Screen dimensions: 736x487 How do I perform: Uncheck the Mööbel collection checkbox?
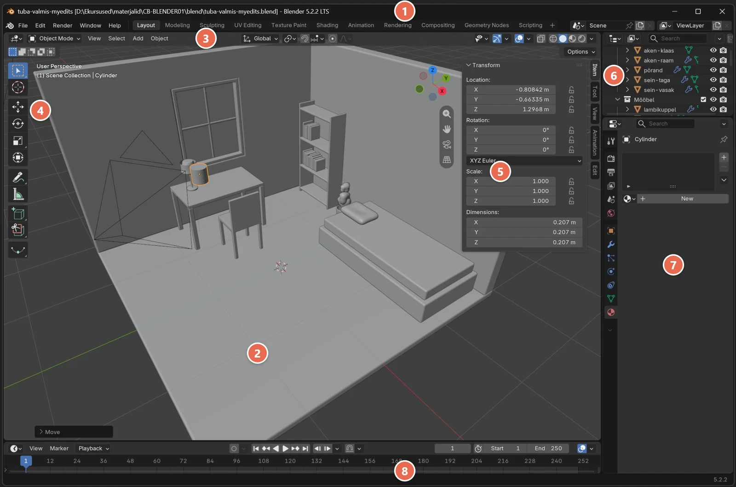[x=703, y=99]
